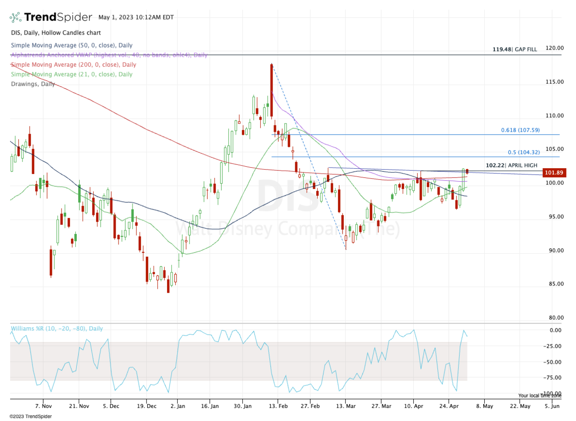Select the Drawings, Daily legend entry

(x=32, y=84)
